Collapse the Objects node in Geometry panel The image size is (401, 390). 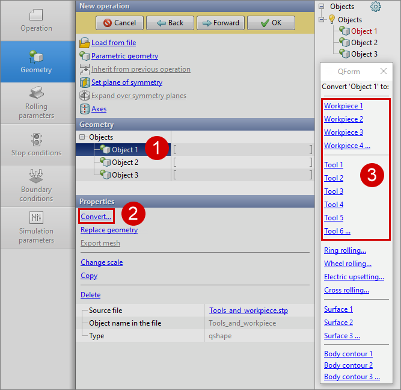click(x=83, y=137)
